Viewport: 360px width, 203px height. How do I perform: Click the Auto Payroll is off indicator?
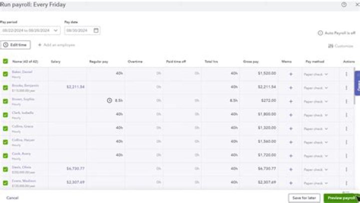[336, 33]
